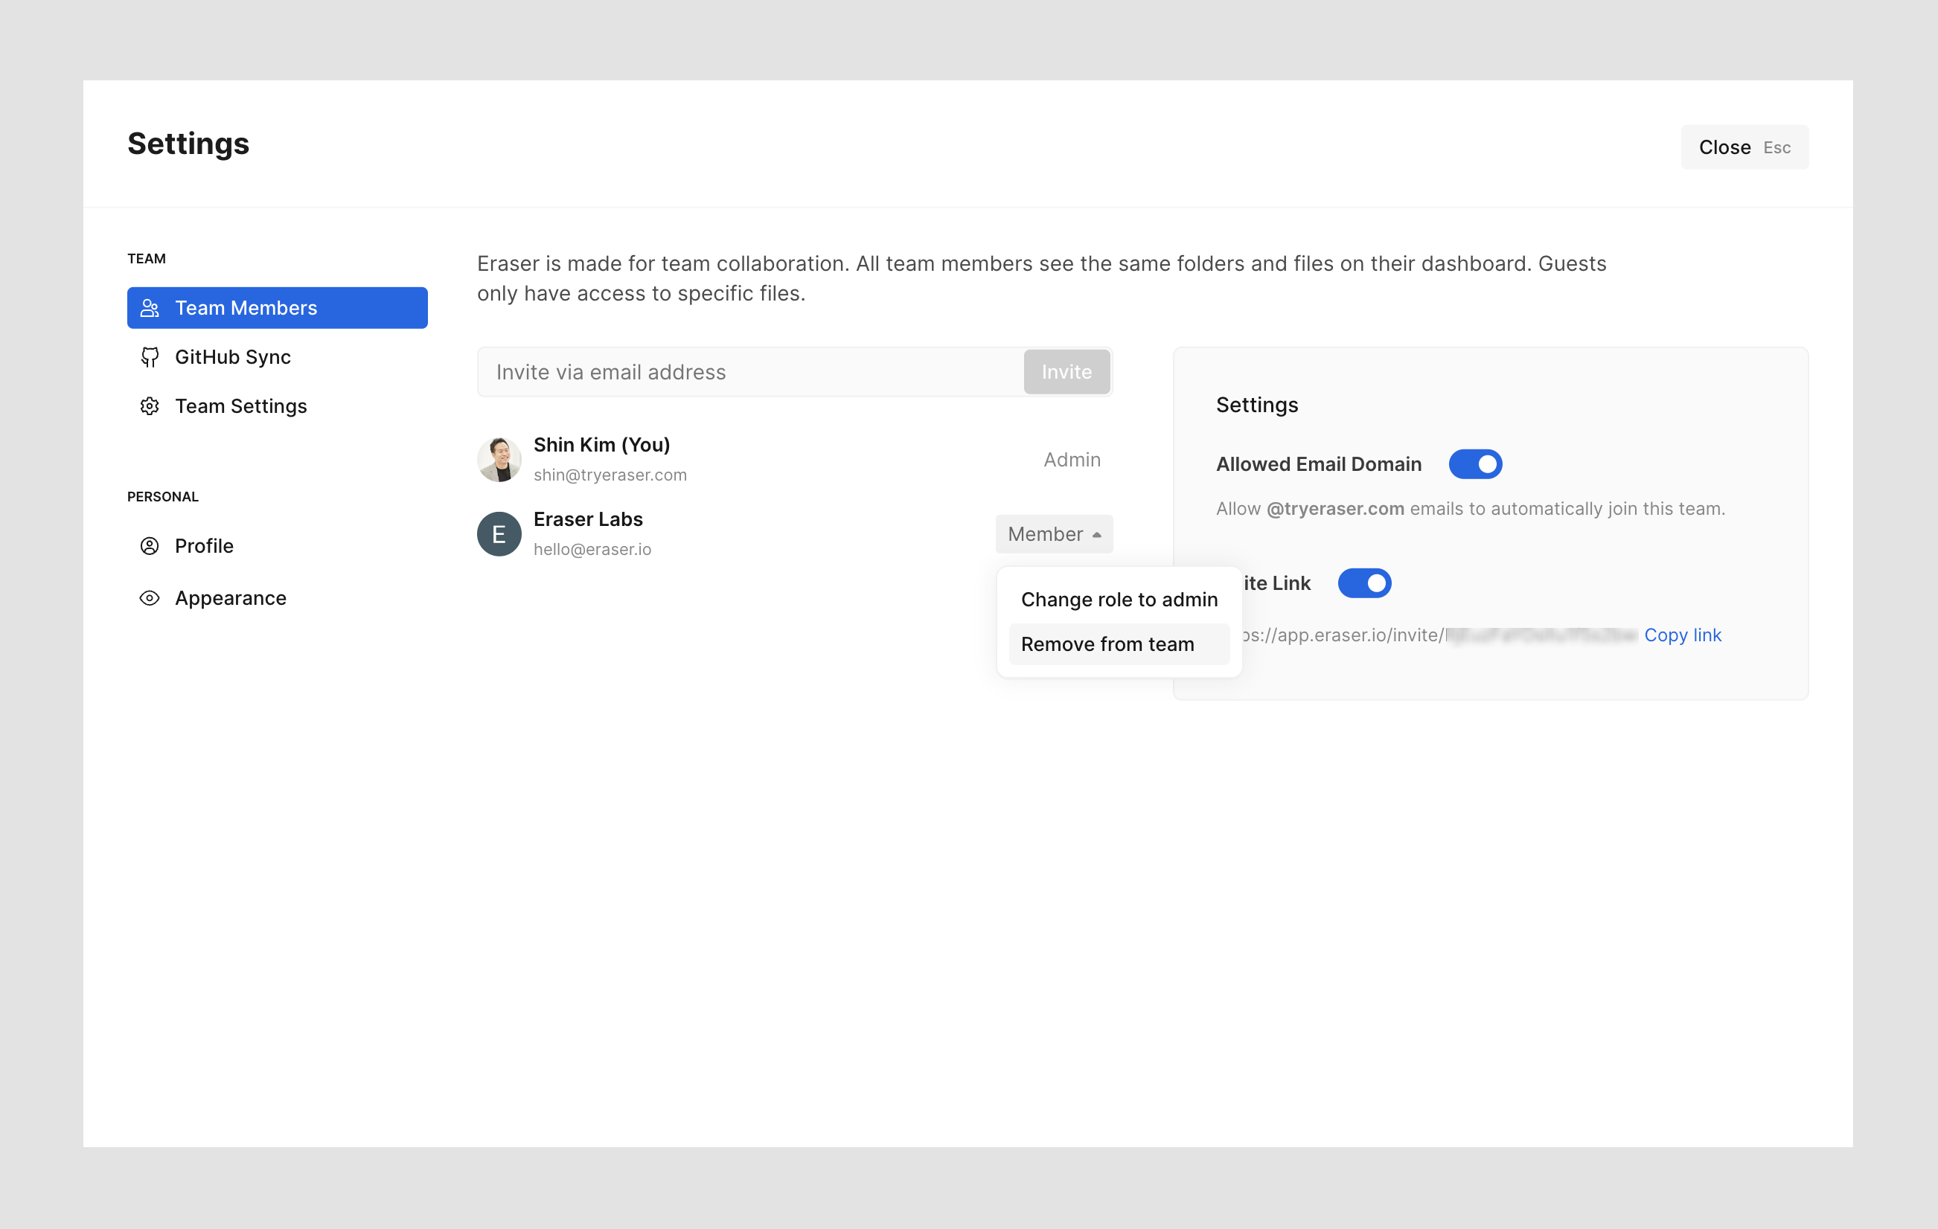Click the Member dropdown arrow caret
This screenshot has height=1229, width=1938.
tap(1097, 535)
